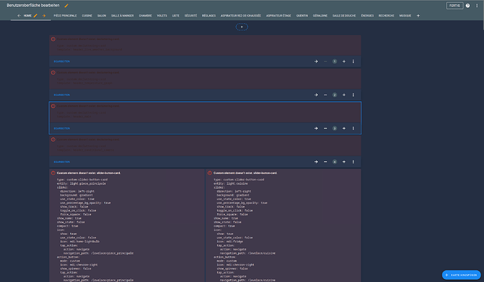Click the 'icon: mdi:home-lightbulb' line
This screenshot has width=484, height=282.
pos(80,241)
